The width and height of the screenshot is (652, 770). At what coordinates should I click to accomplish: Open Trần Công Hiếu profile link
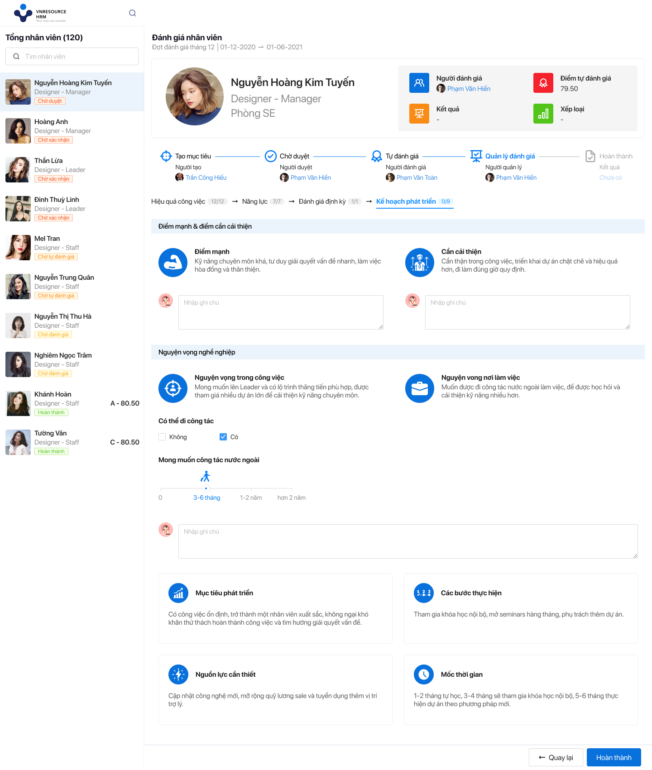pyautogui.click(x=206, y=177)
